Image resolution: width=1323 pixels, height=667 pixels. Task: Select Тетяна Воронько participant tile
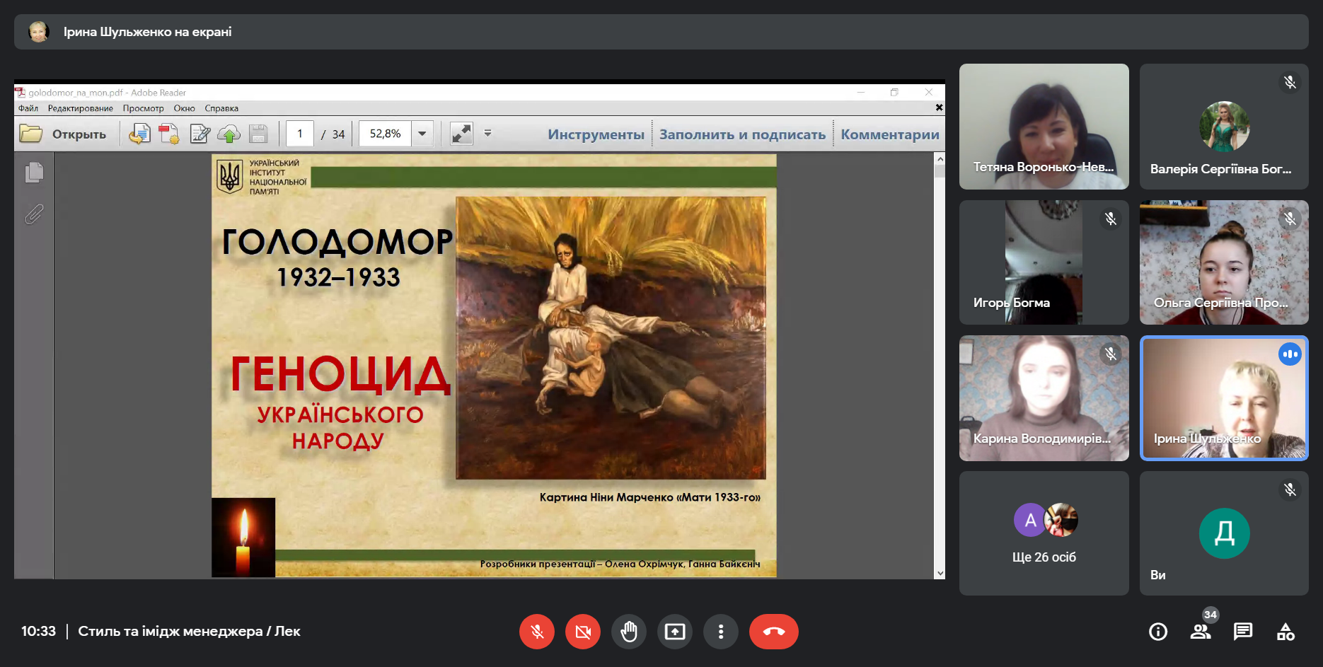1044,127
